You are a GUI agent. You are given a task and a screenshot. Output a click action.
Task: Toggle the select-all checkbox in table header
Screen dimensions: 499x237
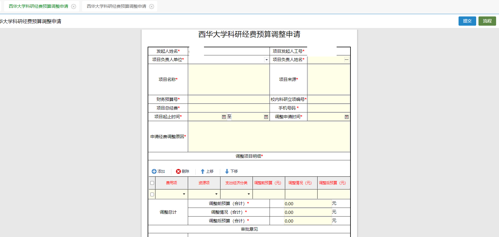pyautogui.click(x=152, y=183)
